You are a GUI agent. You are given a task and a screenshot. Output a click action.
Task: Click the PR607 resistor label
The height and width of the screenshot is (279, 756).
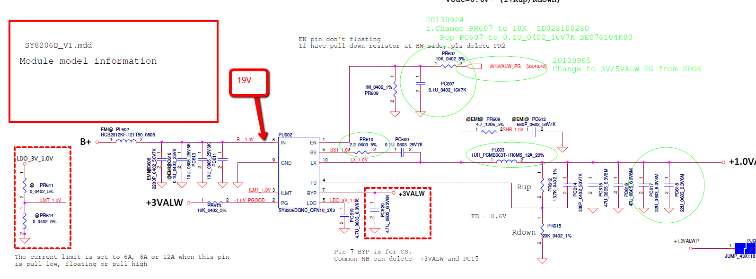point(448,53)
